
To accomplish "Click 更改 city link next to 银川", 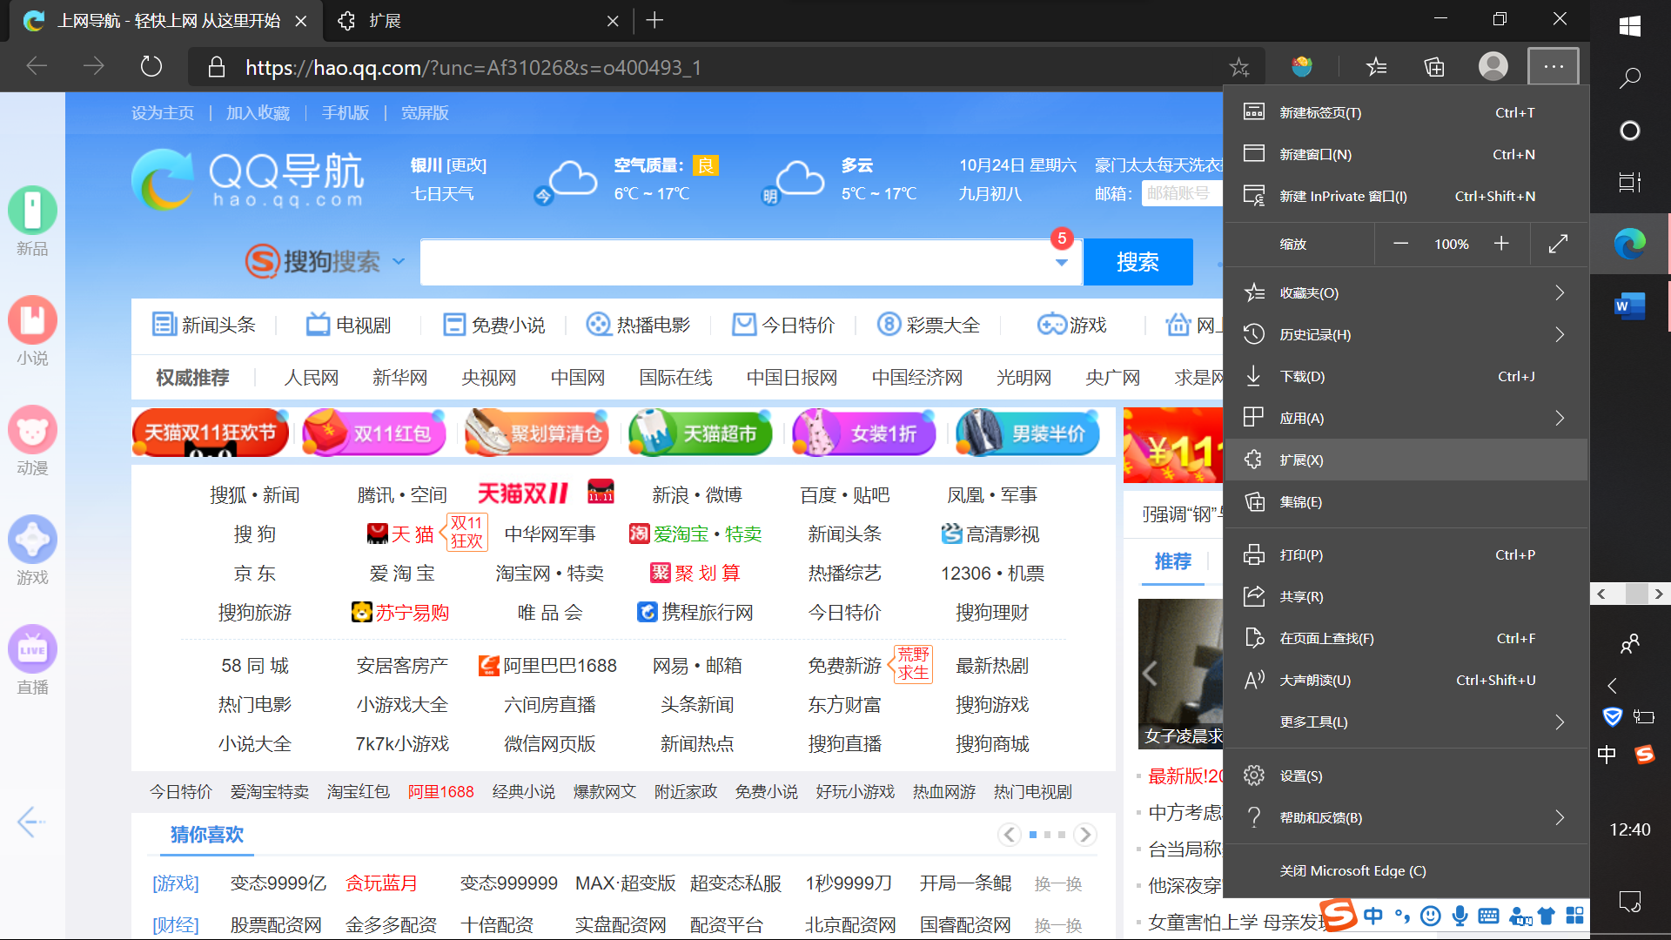I will pyautogui.click(x=466, y=165).
